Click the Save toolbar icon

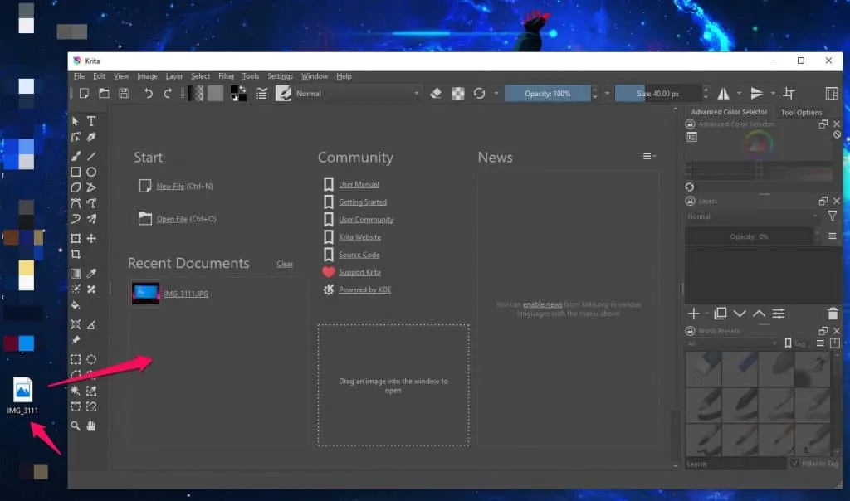coord(125,94)
